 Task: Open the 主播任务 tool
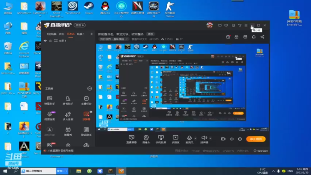86,100
